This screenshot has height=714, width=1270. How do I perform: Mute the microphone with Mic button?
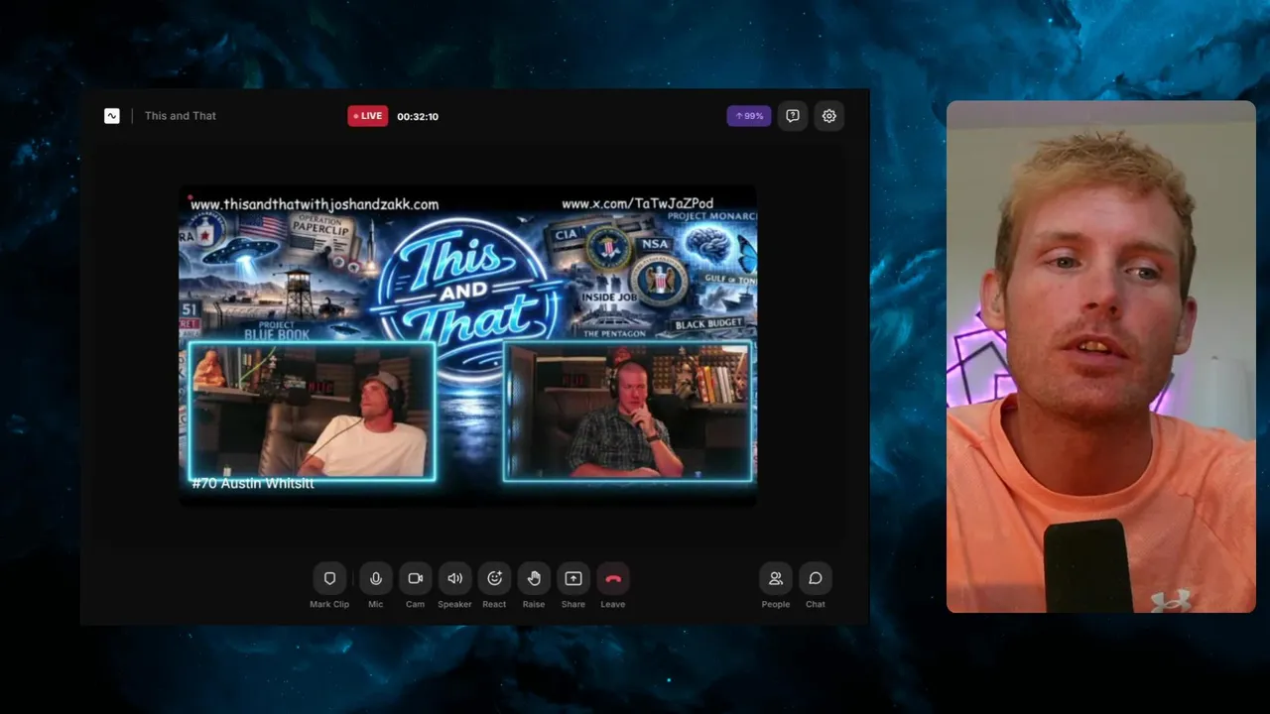[376, 578]
